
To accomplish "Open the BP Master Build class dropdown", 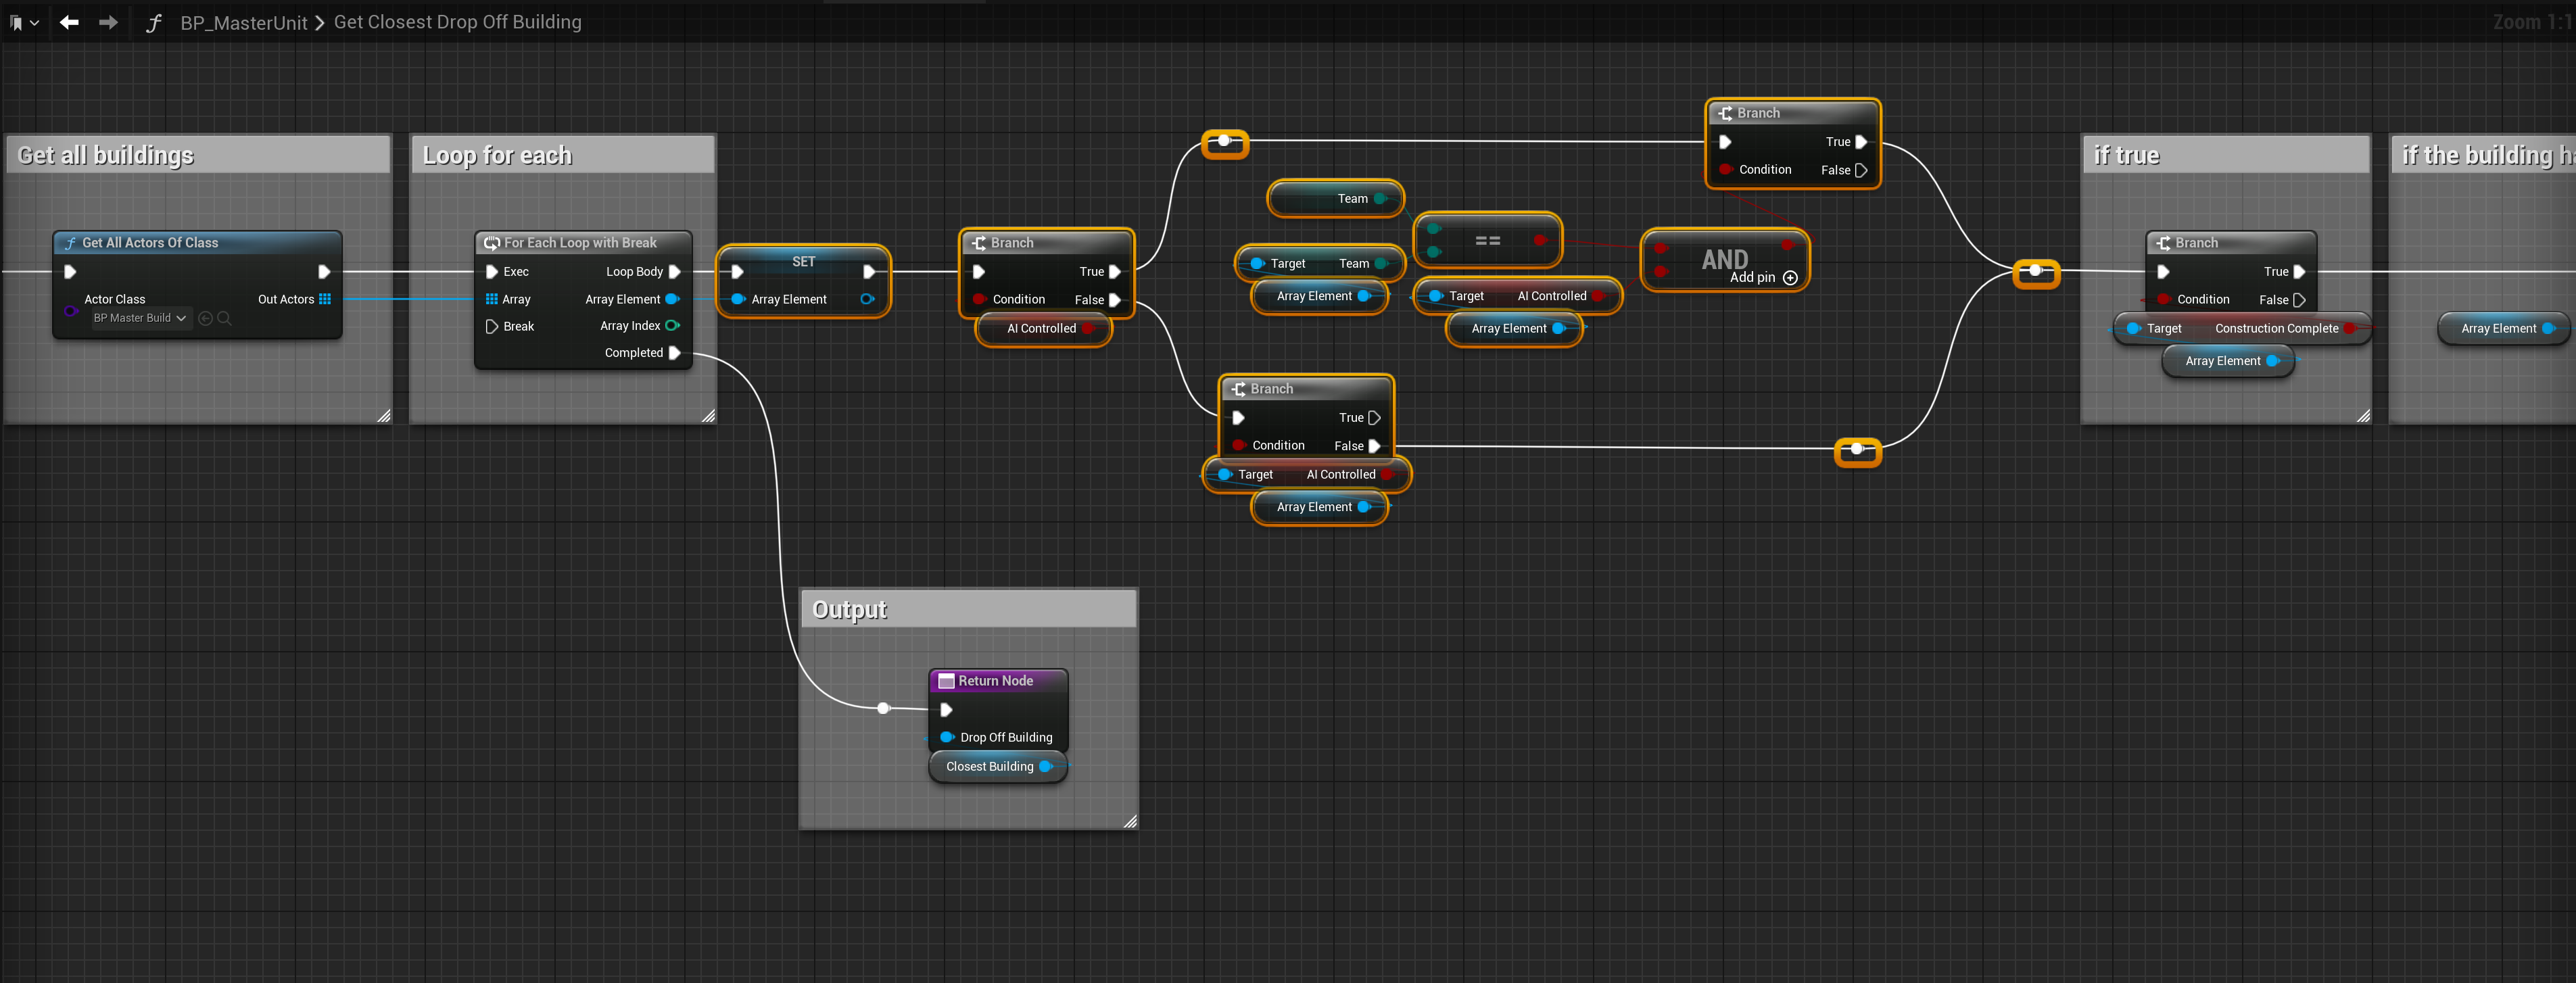I will 140,318.
